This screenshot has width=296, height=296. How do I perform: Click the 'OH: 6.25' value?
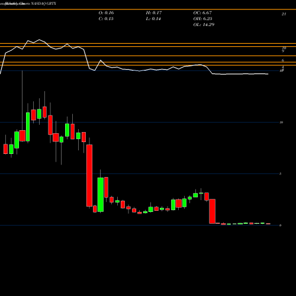(x=202, y=19)
